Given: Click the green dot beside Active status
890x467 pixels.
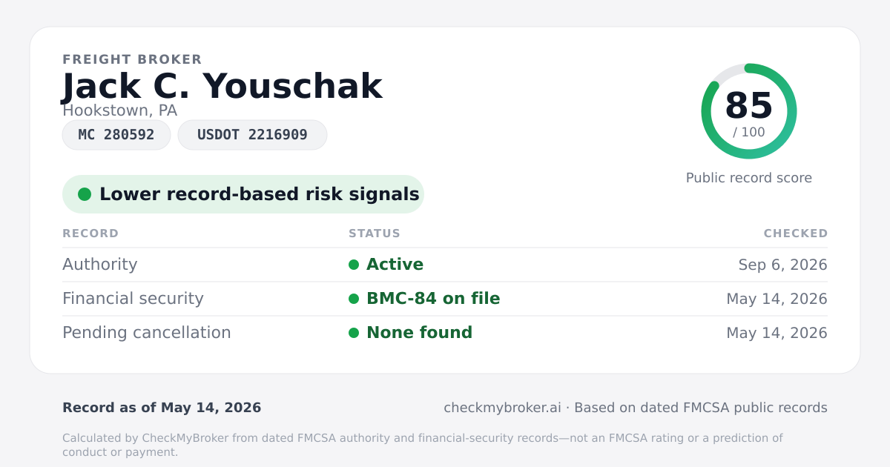Looking at the screenshot, I should 354,265.
